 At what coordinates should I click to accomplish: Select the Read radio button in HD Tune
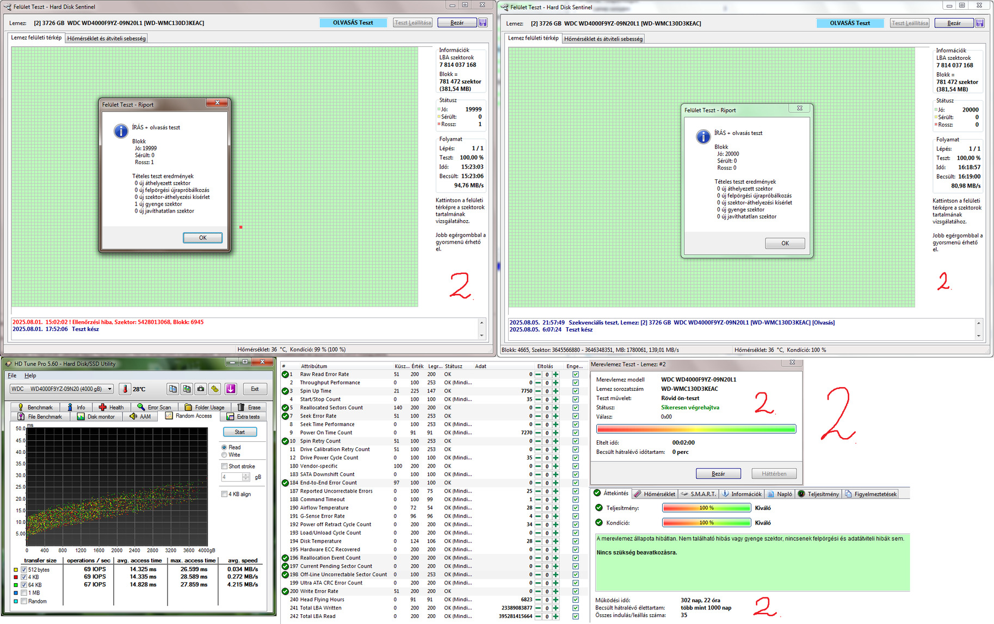224,447
